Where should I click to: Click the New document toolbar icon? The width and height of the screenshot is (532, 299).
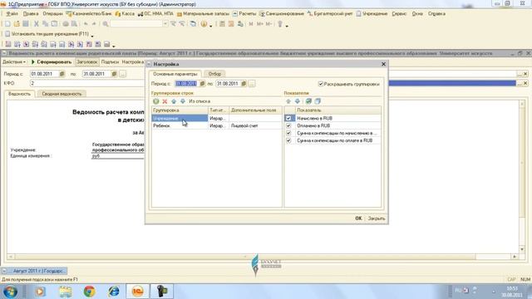tap(7, 24)
